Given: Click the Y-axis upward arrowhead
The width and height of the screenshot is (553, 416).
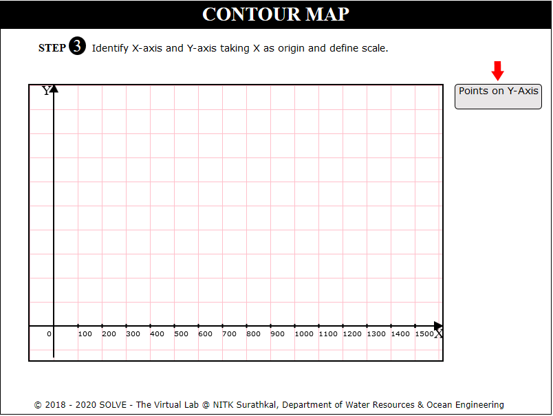Looking at the screenshot, I should (x=54, y=88).
